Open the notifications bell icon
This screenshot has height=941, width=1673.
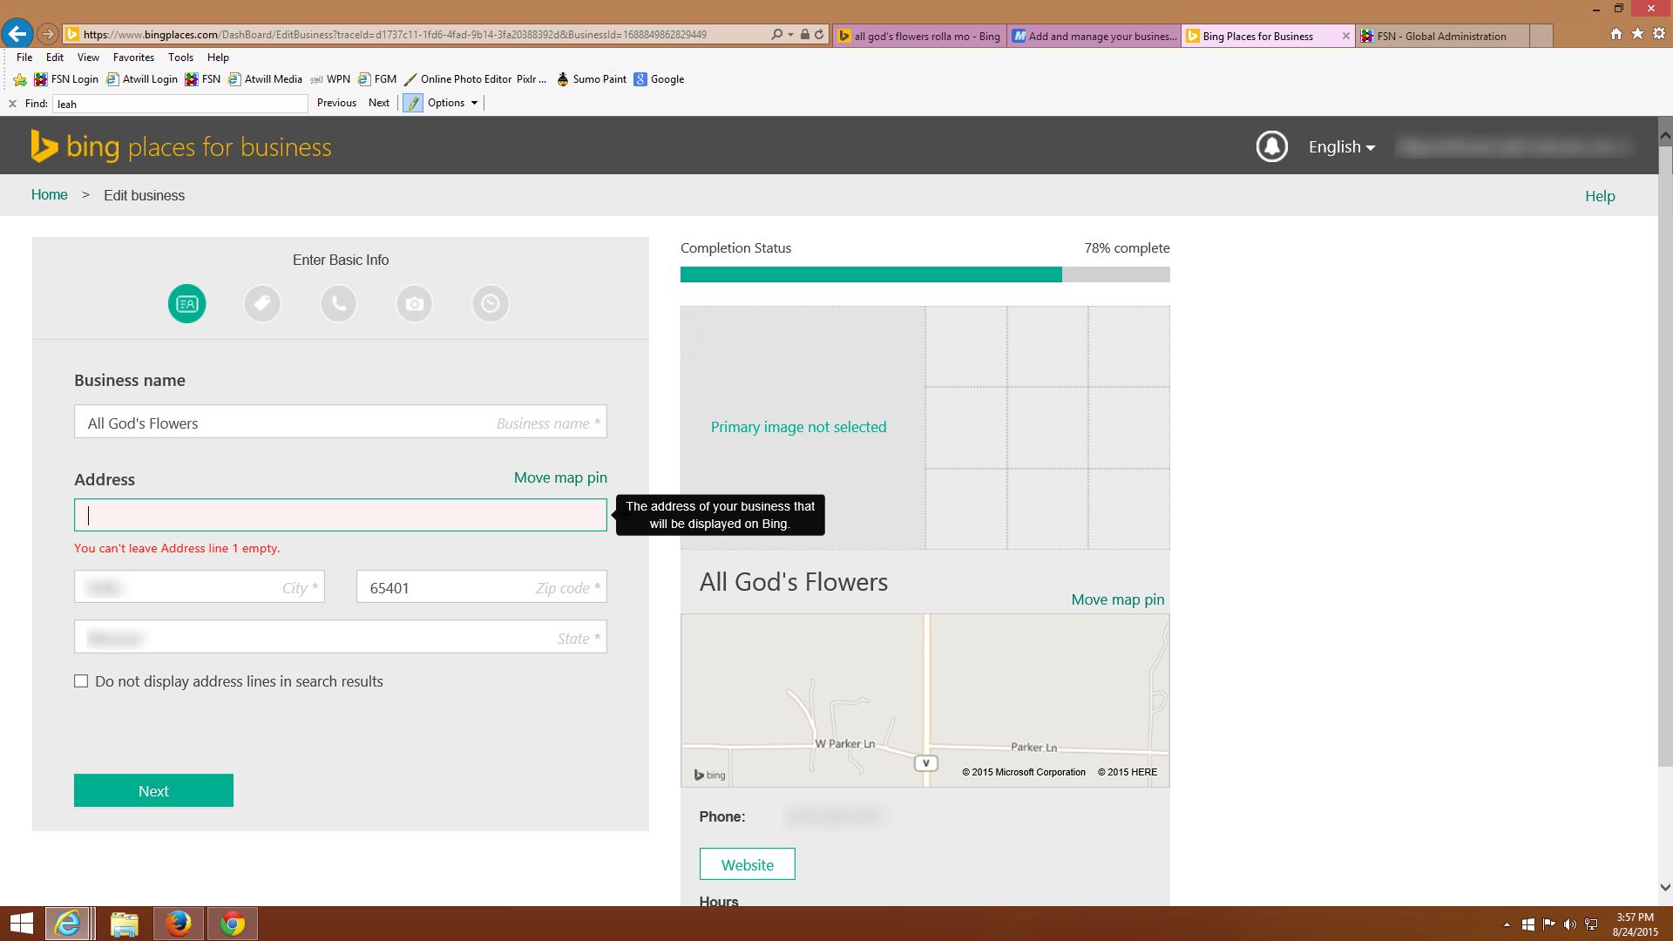click(1271, 146)
